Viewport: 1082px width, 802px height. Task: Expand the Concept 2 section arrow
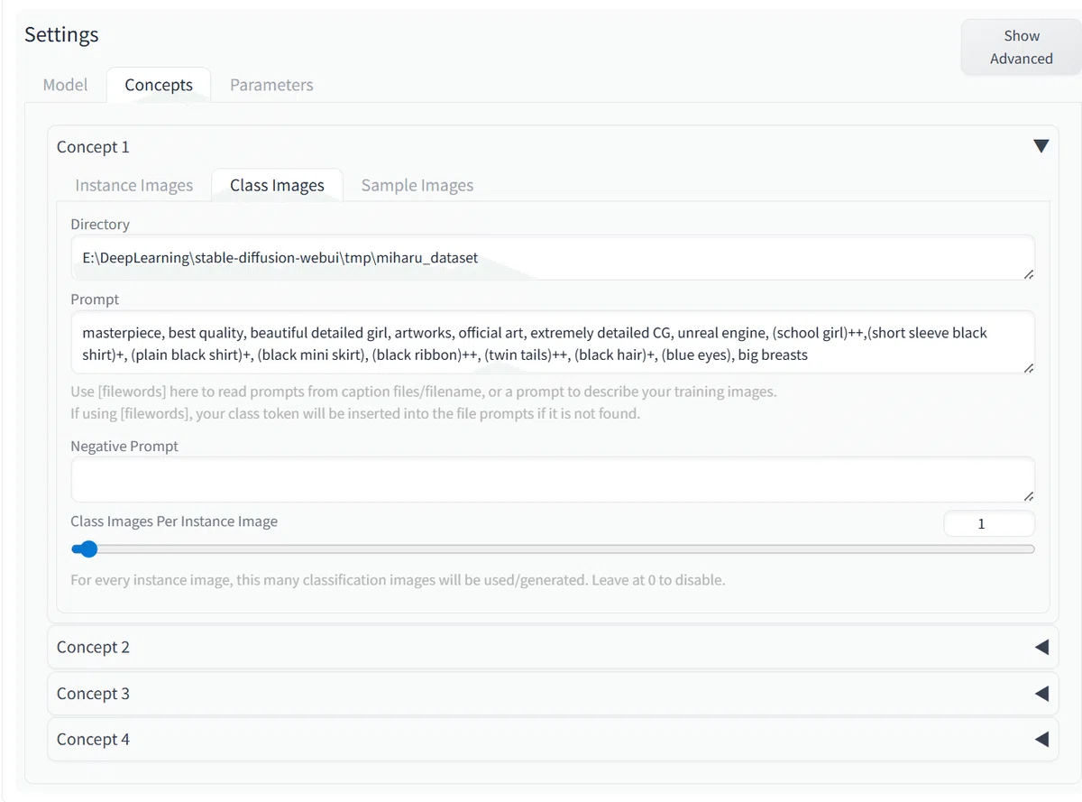[1041, 647]
